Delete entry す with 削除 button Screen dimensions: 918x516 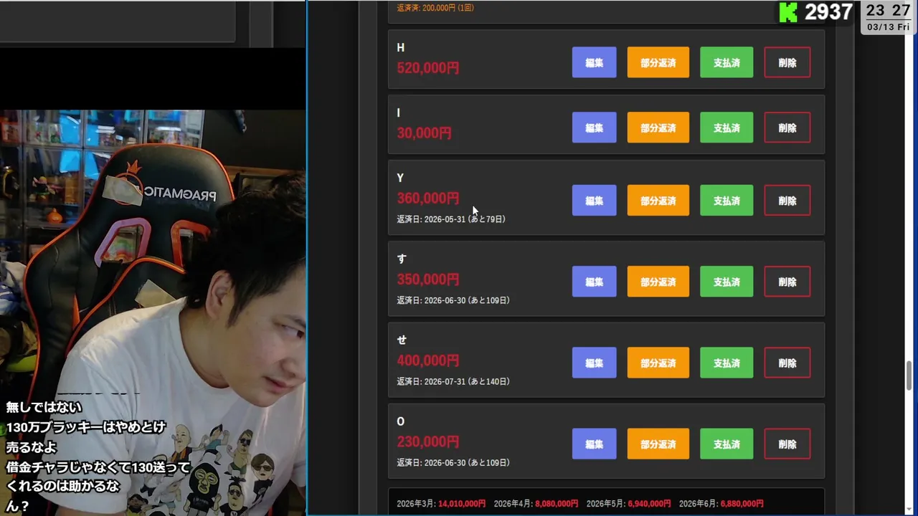787,282
